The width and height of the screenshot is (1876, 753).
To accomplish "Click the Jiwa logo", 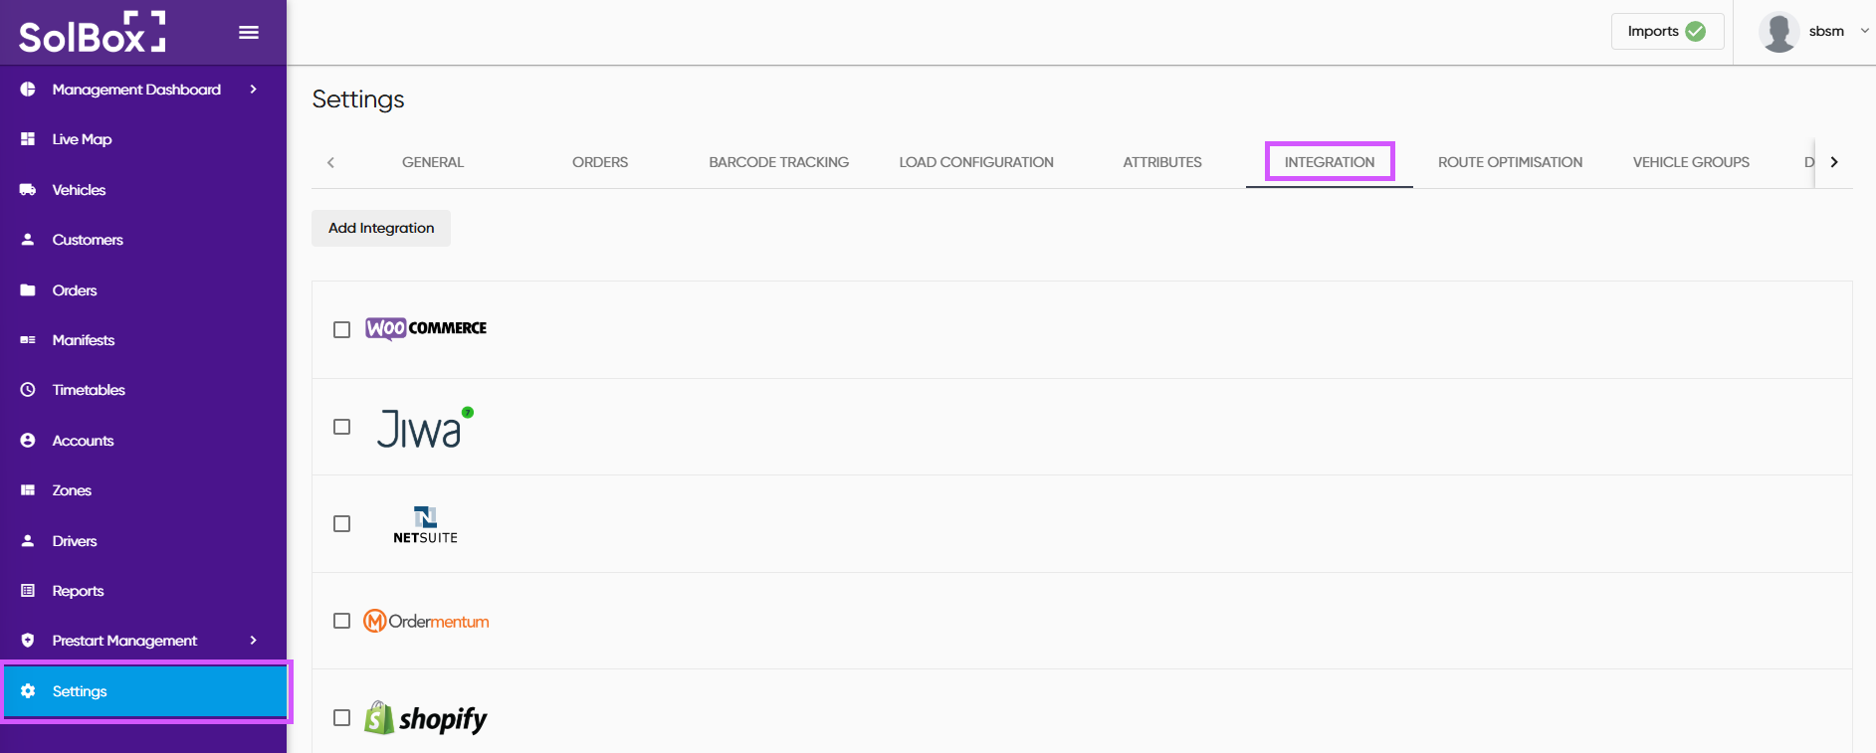I will point(425,428).
